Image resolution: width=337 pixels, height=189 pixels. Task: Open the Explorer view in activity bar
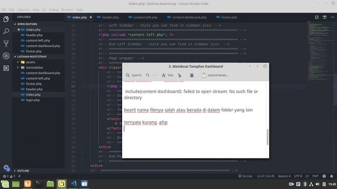coord(6,19)
